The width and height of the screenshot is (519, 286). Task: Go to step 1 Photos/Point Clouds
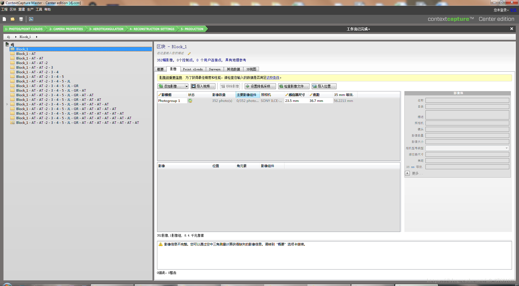[x=24, y=29]
